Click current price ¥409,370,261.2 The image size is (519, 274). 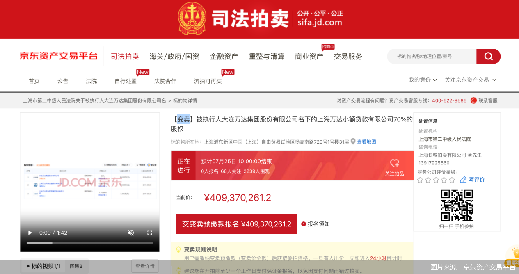click(238, 198)
